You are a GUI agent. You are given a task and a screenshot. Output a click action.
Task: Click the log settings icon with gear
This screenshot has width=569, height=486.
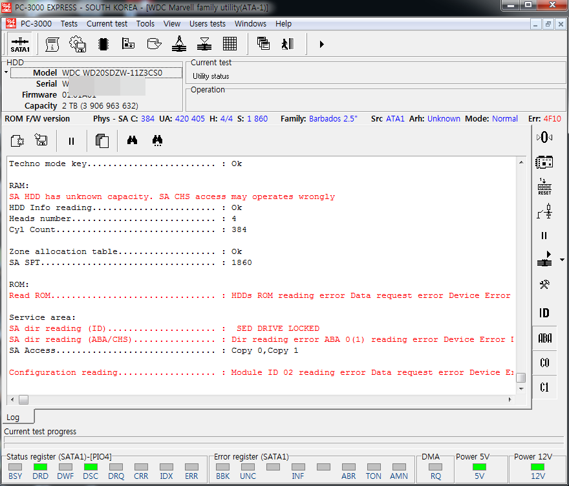coord(17,140)
